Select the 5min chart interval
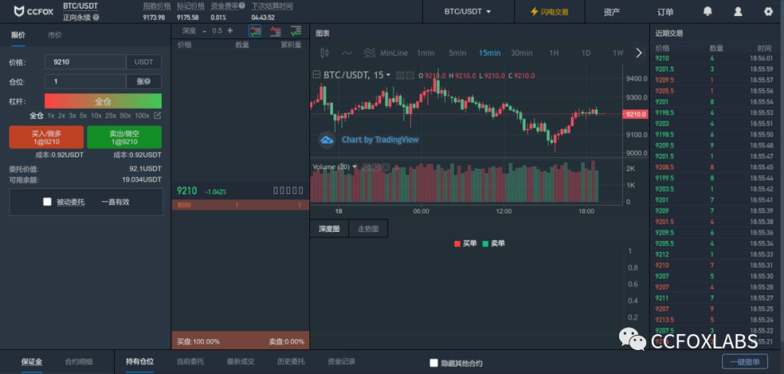Image resolution: width=784 pixels, height=374 pixels. [x=457, y=52]
